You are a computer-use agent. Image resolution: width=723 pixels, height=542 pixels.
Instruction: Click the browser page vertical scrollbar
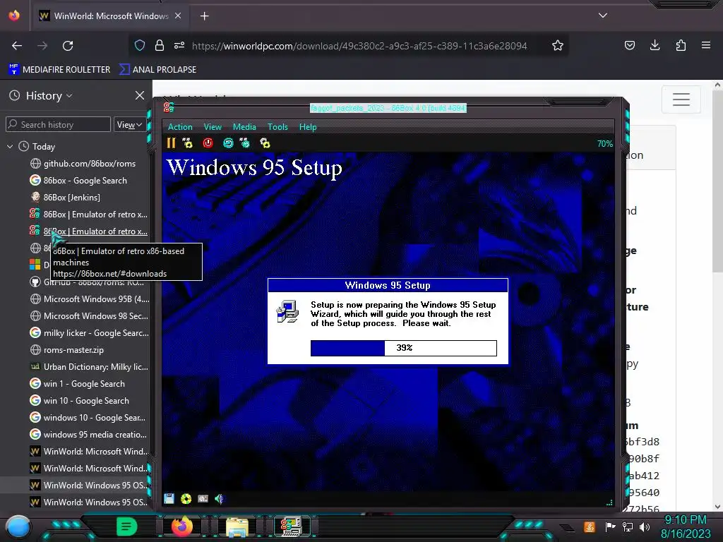pyautogui.click(x=717, y=180)
